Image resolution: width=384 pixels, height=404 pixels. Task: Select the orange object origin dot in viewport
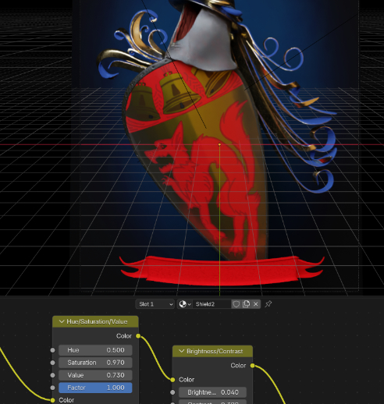click(219, 144)
